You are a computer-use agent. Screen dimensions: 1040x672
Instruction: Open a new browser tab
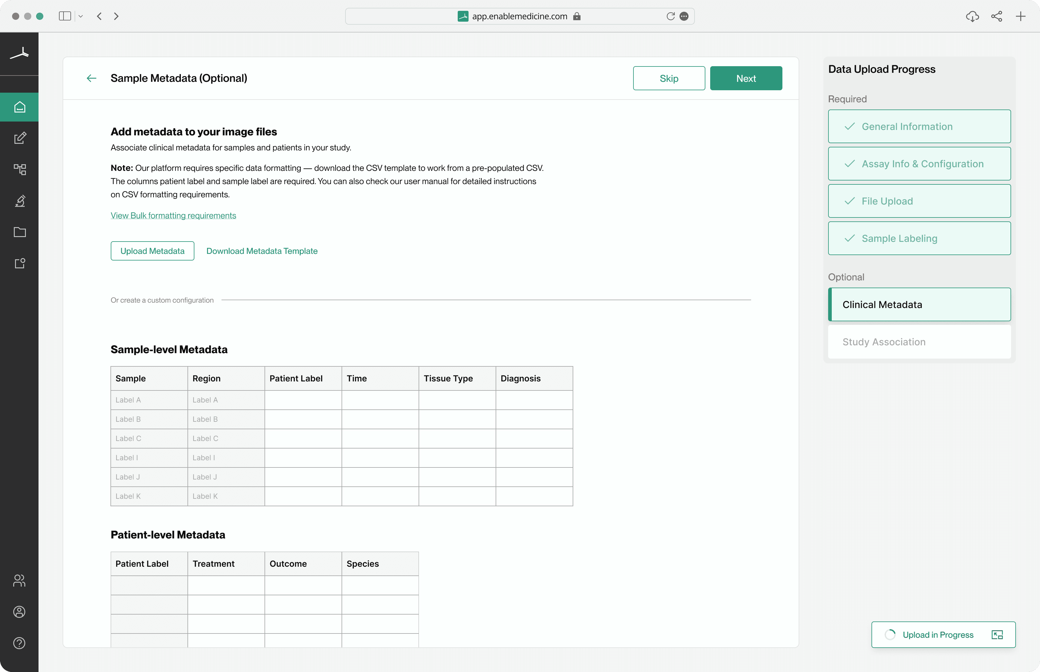click(1020, 17)
